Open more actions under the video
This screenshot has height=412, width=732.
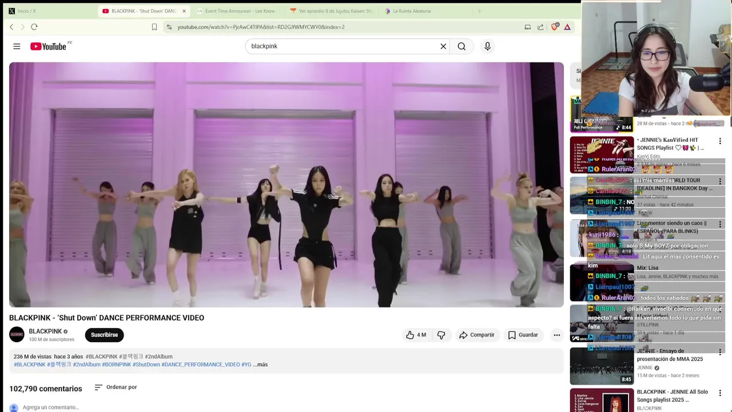[x=556, y=335]
